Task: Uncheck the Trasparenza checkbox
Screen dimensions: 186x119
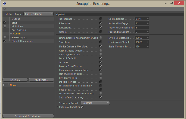Action: [x=101, y=19]
